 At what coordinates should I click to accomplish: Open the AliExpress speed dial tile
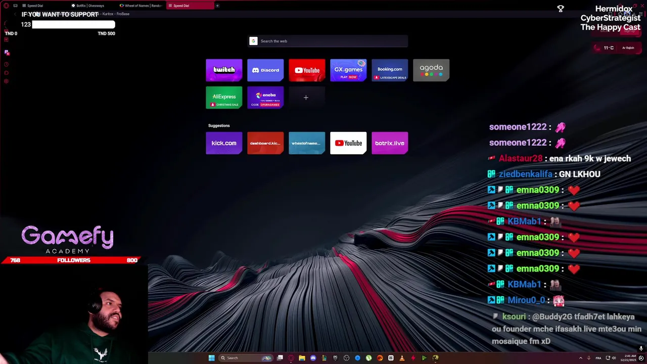224,98
